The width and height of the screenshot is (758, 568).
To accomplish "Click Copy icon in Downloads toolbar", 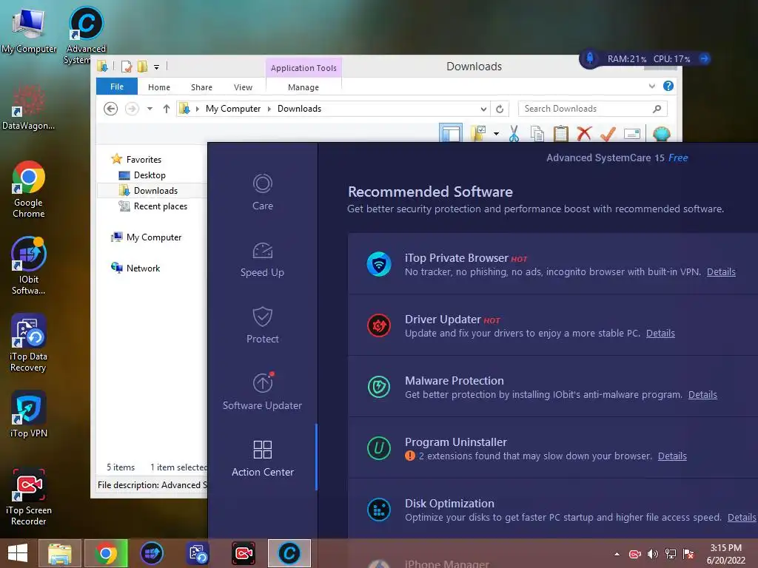I will (x=537, y=133).
